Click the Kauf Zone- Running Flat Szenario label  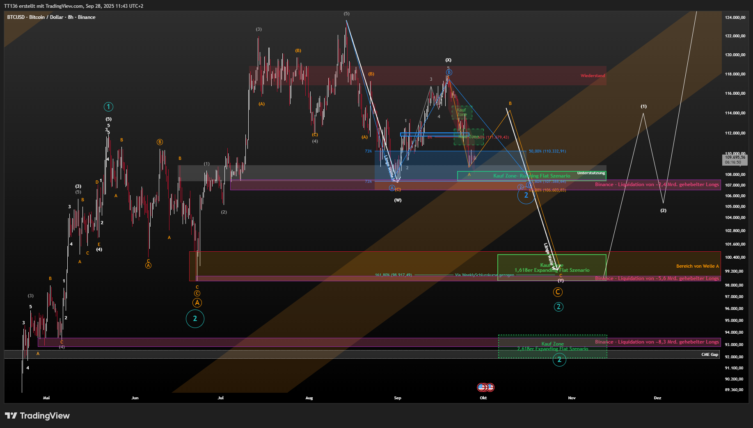click(531, 176)
